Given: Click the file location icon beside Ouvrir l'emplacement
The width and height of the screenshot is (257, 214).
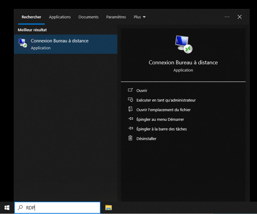Looking at the screenshot, I should (x=130, y=109).
